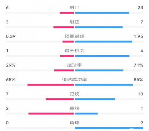This screenshot has height=131, width=149.
Task: Click the blue 角球 bar
Action: click(x=109, y=128)
